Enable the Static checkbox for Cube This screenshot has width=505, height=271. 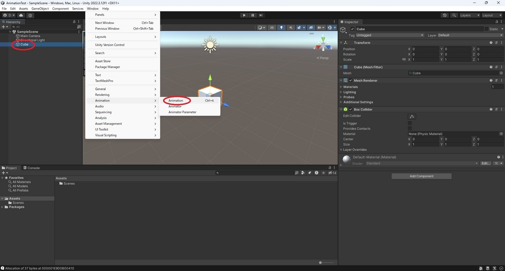click(486, 29)
